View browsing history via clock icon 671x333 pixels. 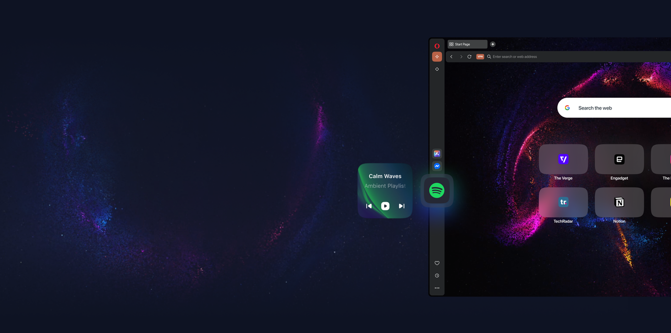coord(437,275)
